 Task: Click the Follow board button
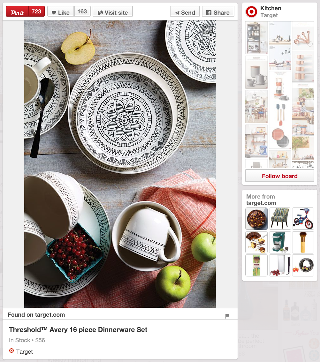279,176
